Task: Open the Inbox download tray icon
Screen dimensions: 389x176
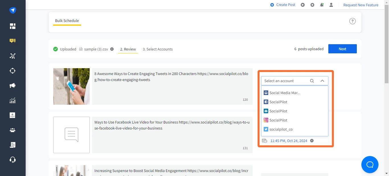Action: (x=13, y=115)
